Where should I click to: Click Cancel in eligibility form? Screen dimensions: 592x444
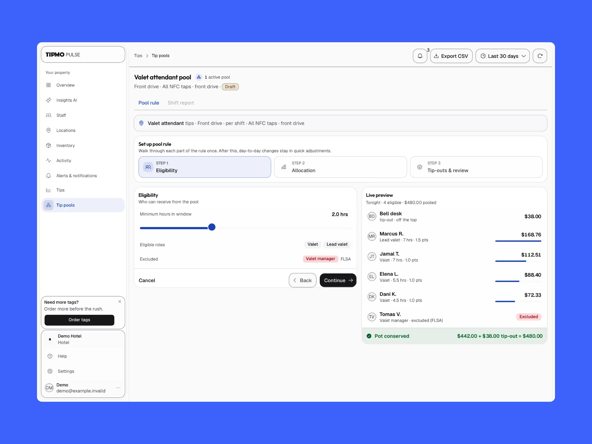point(147,280)
